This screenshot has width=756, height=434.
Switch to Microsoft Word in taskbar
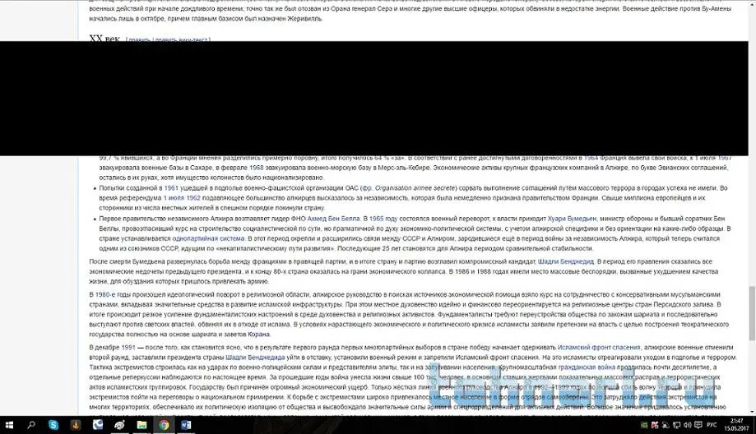(186, 425)
